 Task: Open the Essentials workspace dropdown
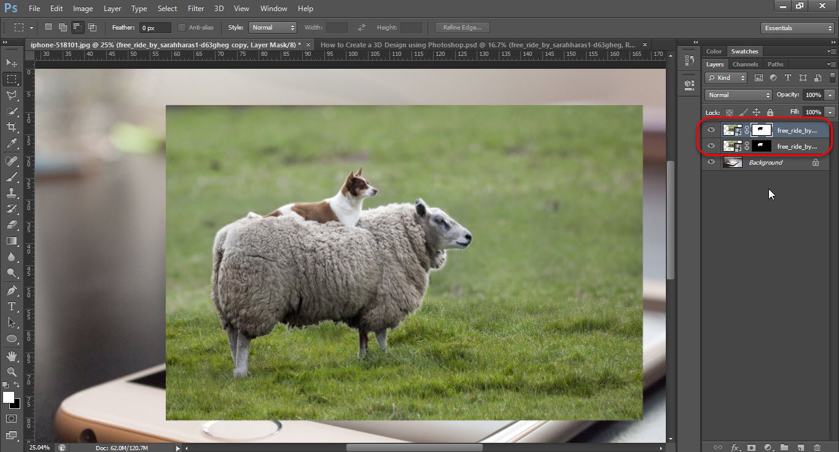(x=797, y=28)
